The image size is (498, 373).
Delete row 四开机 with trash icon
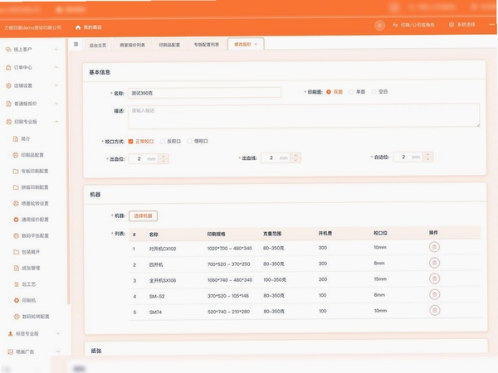click(x=434, y=263)
